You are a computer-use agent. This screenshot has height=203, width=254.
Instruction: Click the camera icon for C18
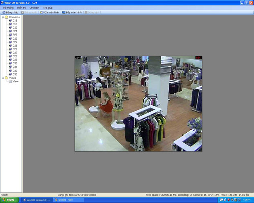click(10, 21)
